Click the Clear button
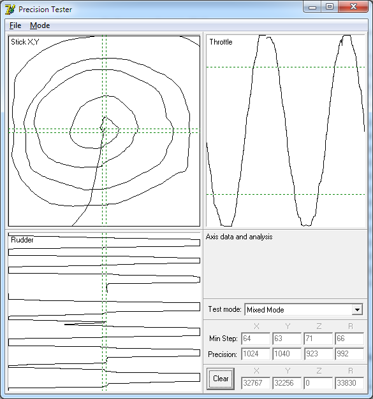 (x=221, y=379)
